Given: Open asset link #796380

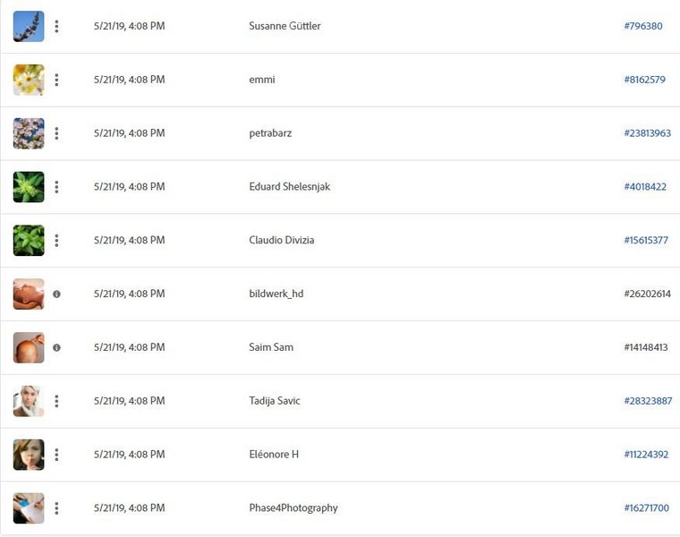Looking at the screenshot, I should (x=643, y=26).
